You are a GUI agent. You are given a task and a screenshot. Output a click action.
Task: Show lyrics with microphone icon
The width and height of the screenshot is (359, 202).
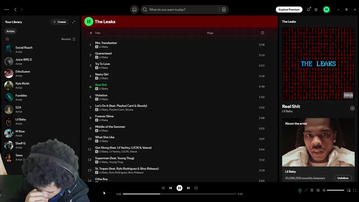point(306,190)
